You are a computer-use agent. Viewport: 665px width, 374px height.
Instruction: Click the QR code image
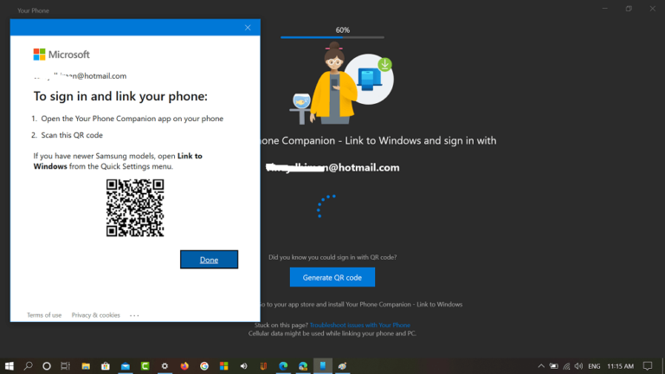click(135, 208)
